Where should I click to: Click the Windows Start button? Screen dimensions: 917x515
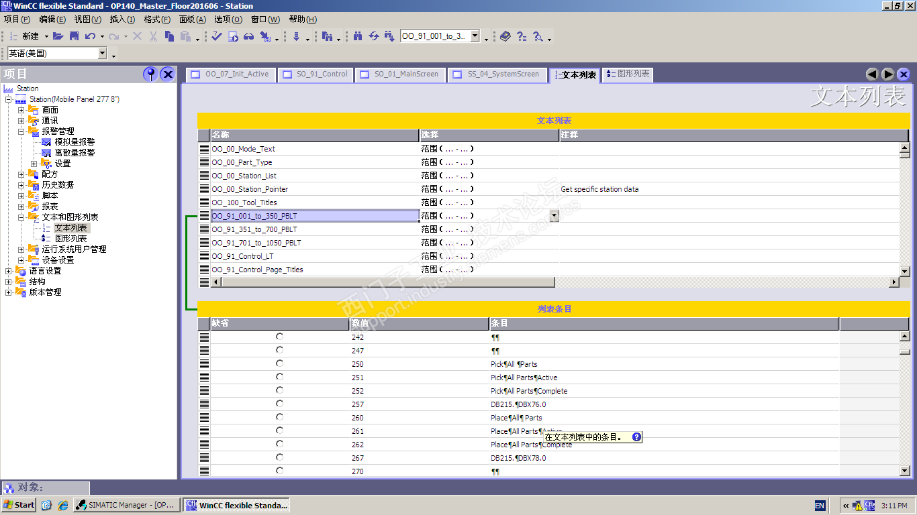click(x=19, y=505)
